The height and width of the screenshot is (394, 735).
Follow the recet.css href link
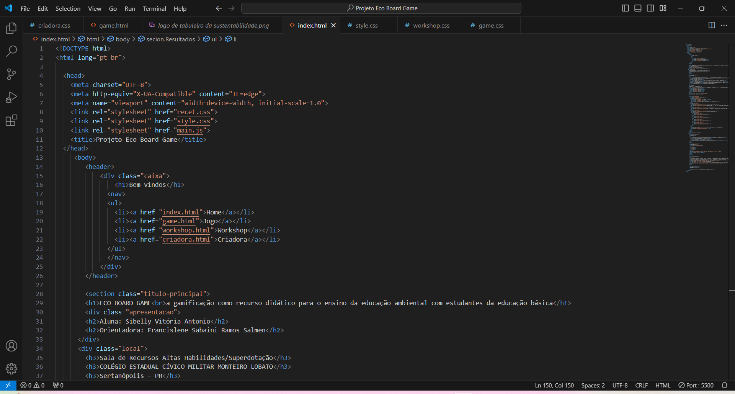pyautogui.click(x=193, y=112)
